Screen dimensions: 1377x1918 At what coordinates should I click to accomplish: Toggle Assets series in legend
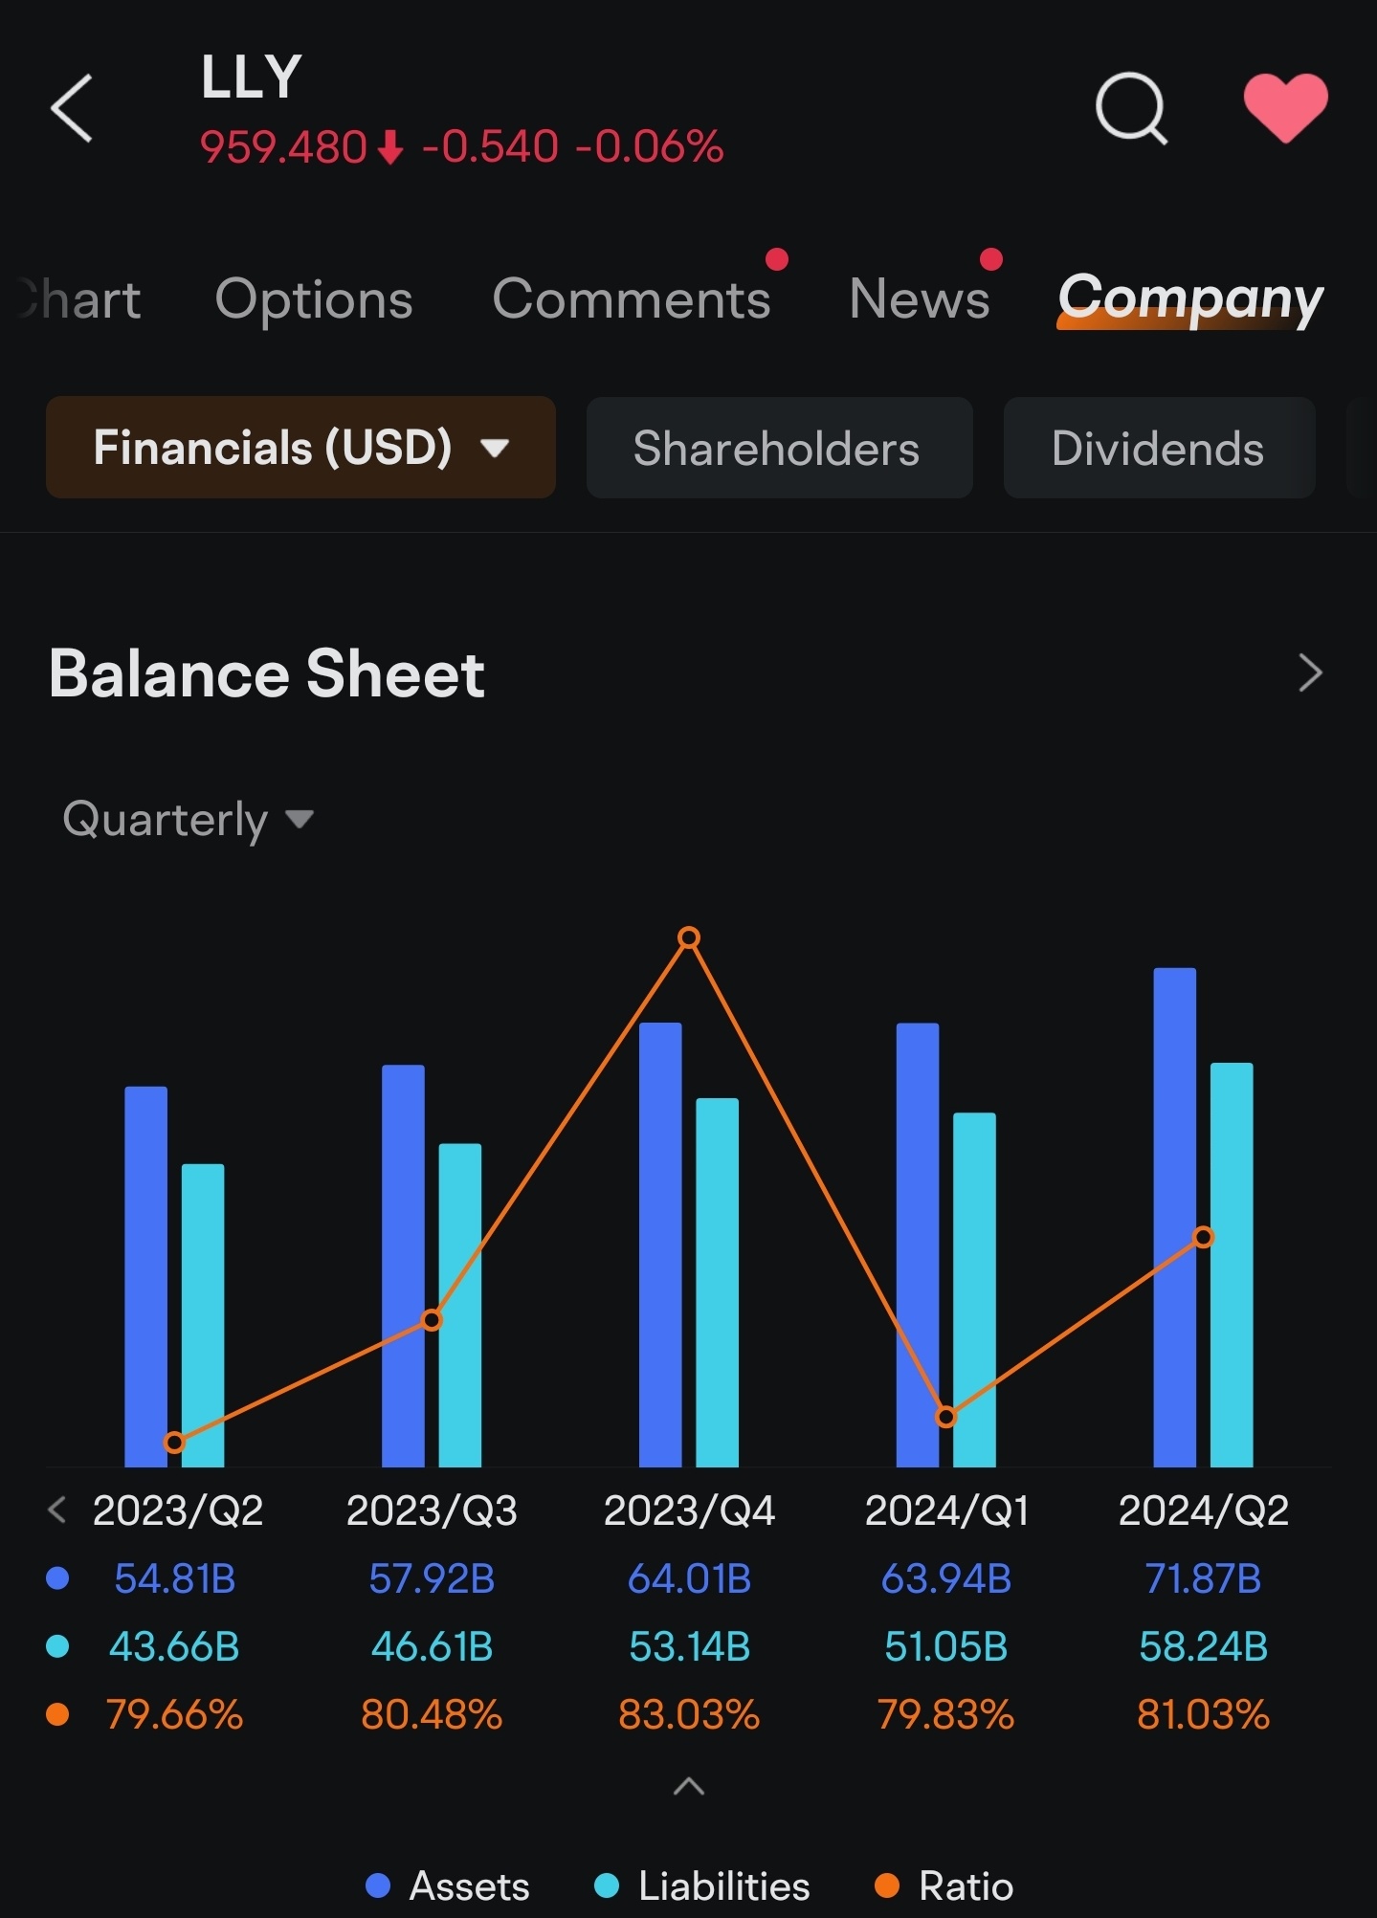point(448,1886)
